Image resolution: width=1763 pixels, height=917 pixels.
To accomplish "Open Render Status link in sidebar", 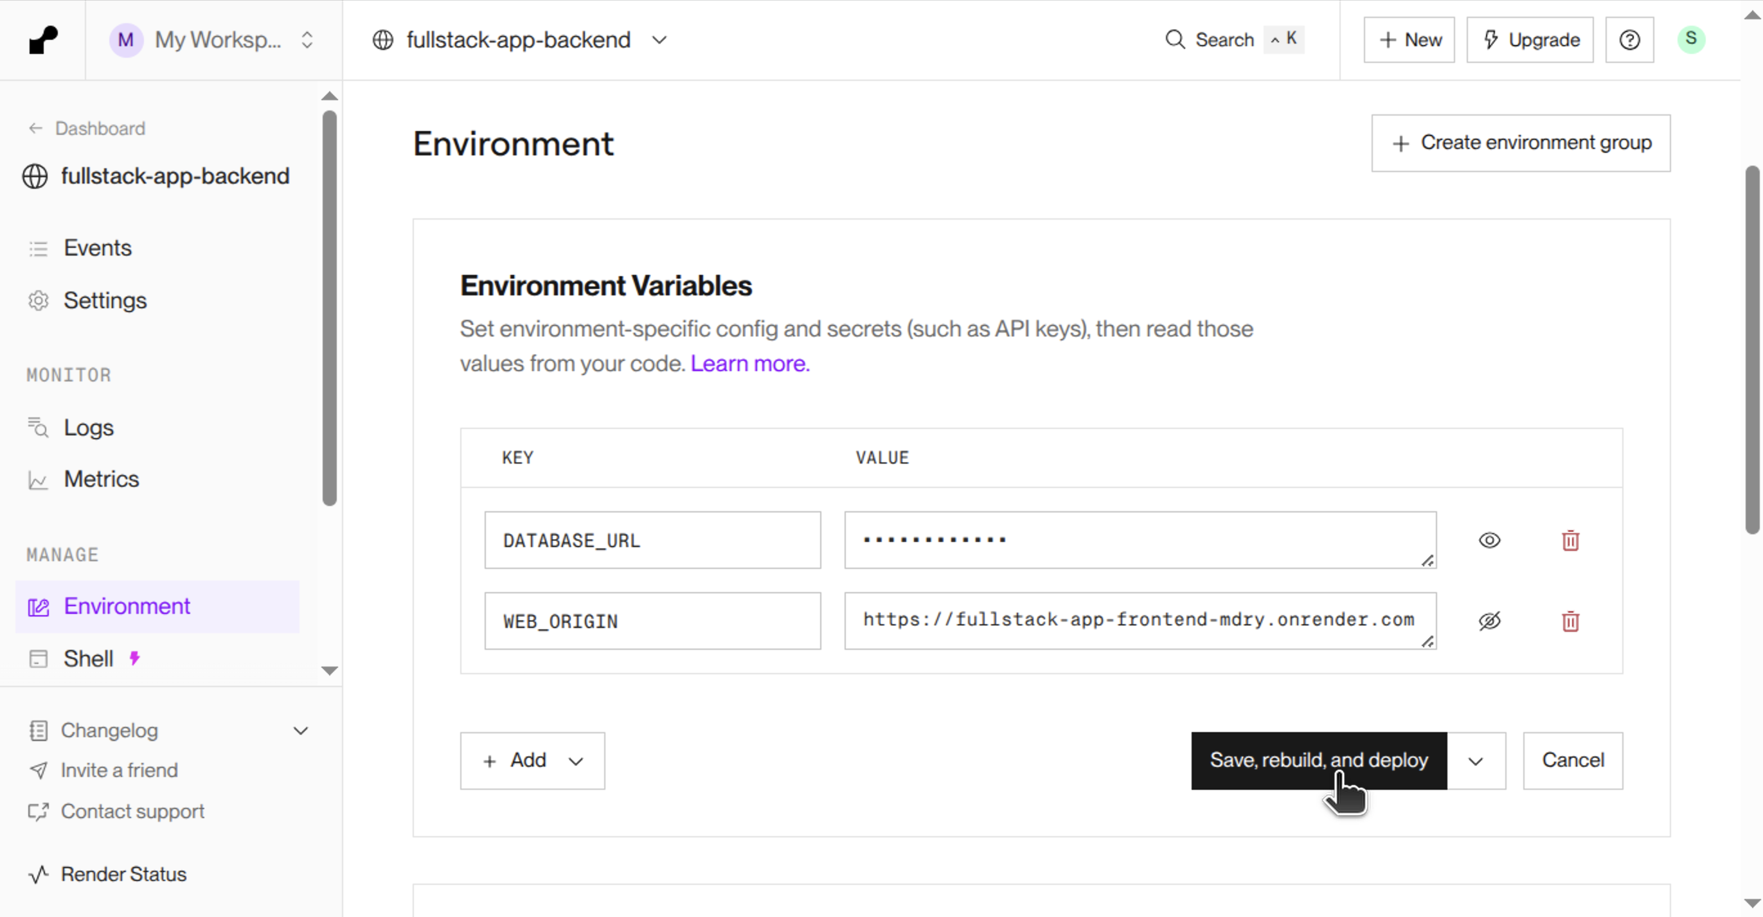I will tap(123, 874).
